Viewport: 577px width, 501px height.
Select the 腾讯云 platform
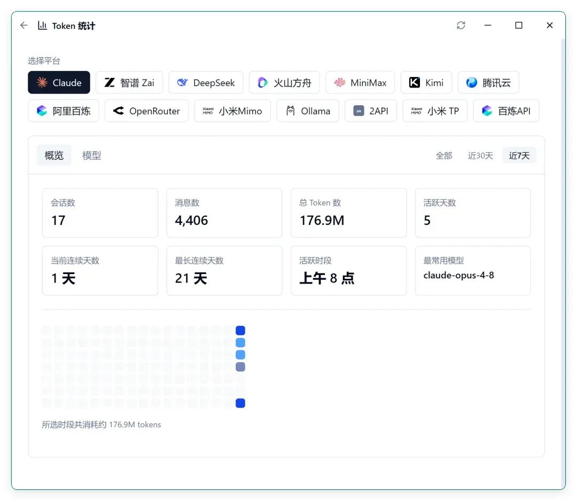pyautogui.click(x=488, y=82)
